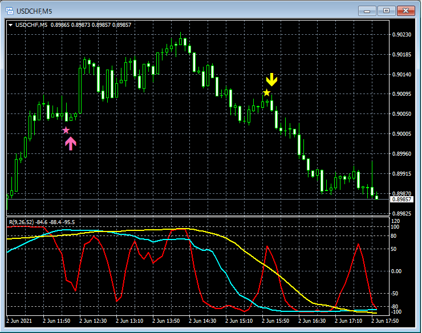Expand the chart symbol dropdown triangle
The width and height of the screenshot is (422, 333).
pos(10,25)
